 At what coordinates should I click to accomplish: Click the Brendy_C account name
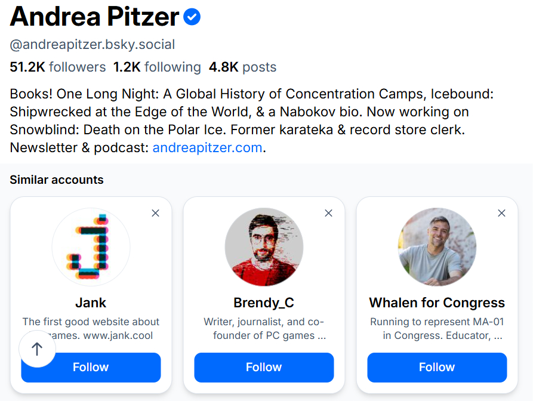pos(264,303)
